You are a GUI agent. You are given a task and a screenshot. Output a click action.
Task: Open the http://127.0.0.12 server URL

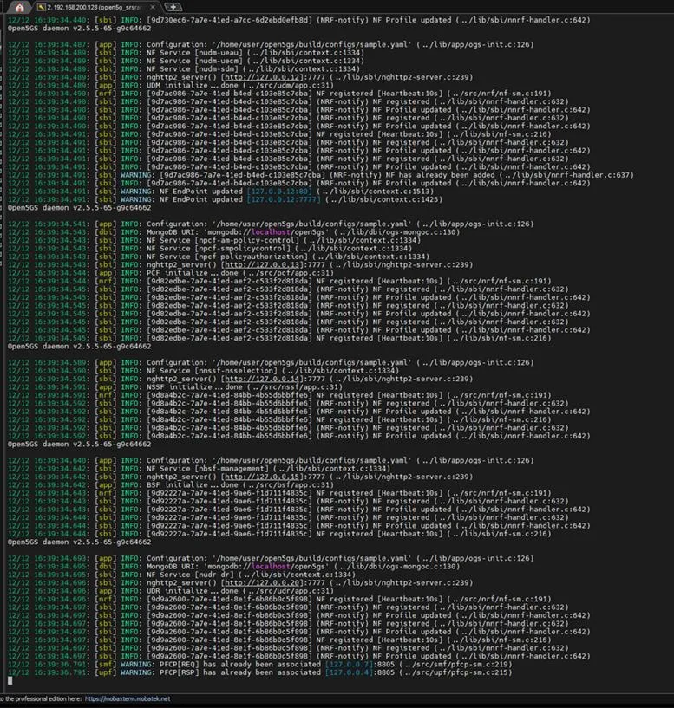(260, 77)
